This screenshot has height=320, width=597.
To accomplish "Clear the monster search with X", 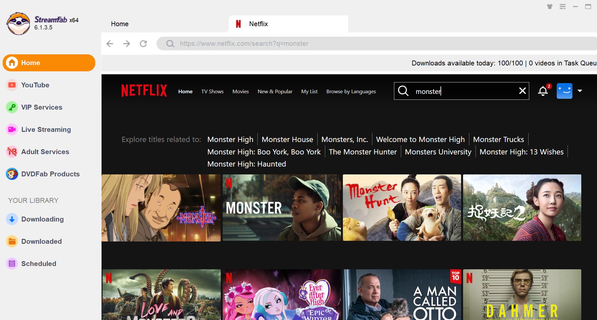I will click(522, 91).
